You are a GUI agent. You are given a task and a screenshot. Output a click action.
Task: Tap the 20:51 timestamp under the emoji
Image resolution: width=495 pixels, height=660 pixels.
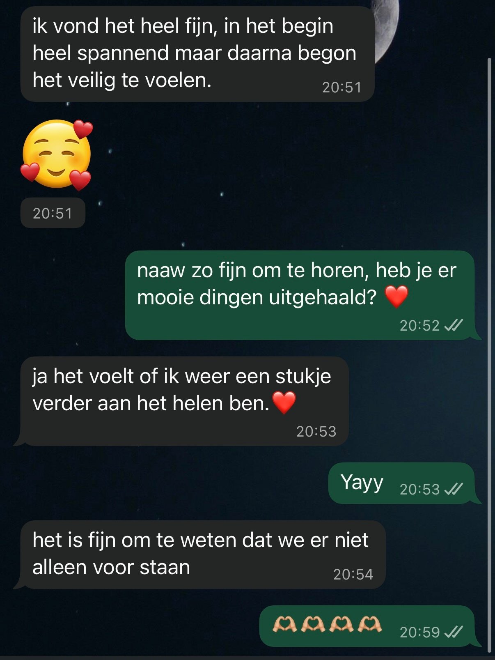pos(53,213)
